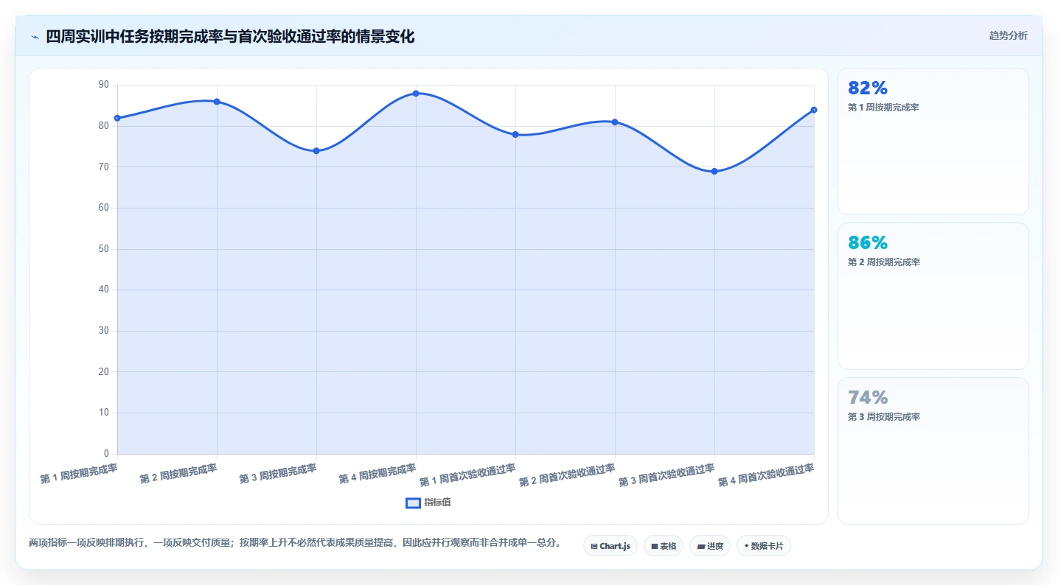Click the trend icon beside the title
The image size is (1058, 585).
point(35,37)
